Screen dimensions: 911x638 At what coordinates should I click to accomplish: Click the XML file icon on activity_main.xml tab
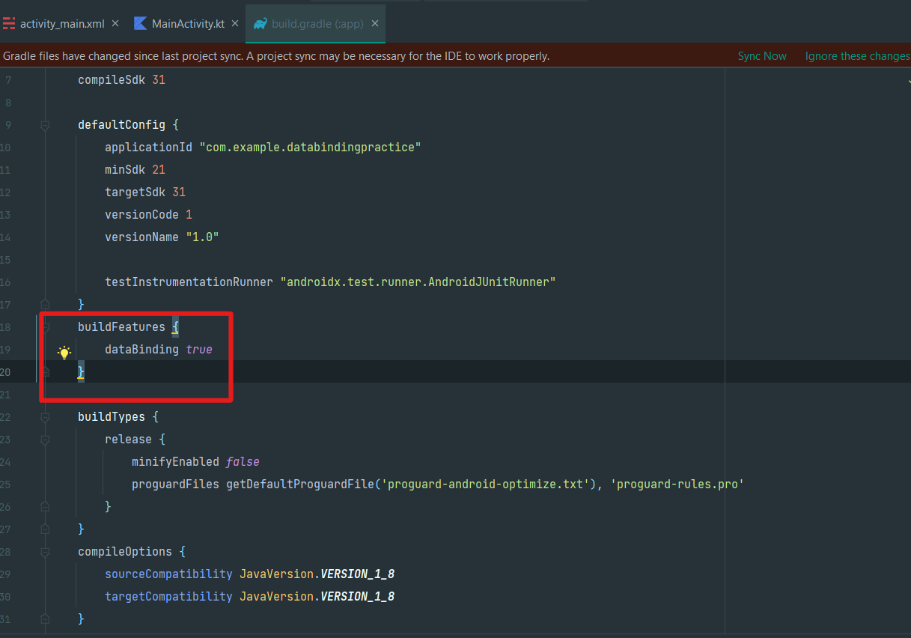(x=9, y=23)
